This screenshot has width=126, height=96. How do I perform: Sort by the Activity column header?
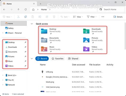coord(110,65)
